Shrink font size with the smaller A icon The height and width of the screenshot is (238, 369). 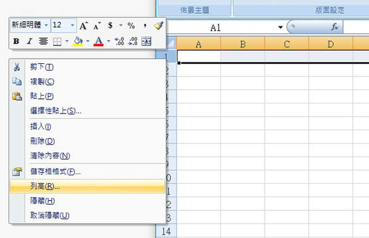tap(96, 25)
